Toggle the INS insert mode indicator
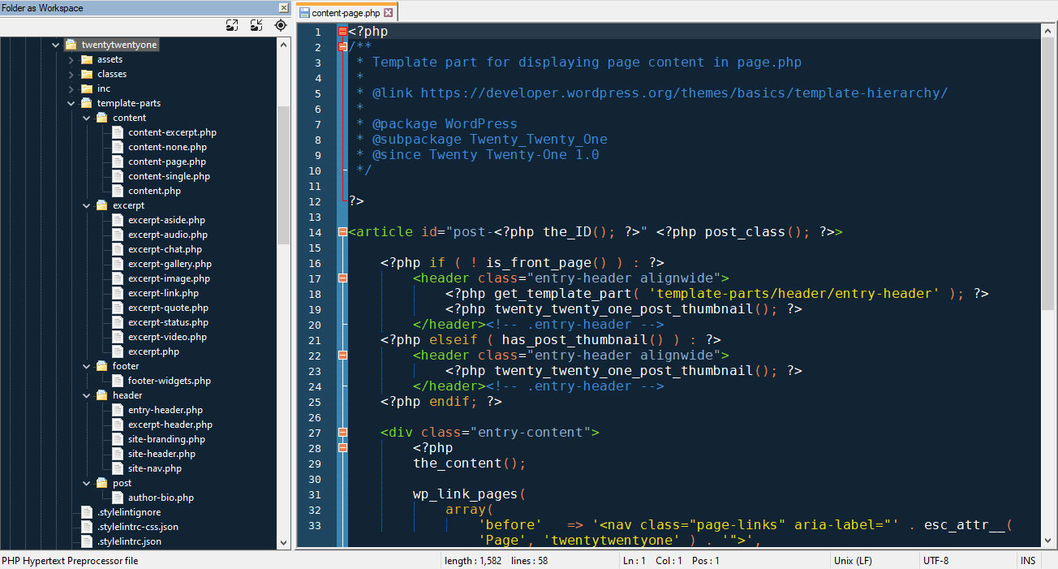Screen dimensions: 1058x569 point(1028,560)
